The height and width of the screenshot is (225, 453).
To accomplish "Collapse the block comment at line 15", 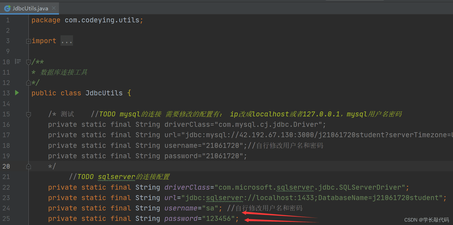I will [28, 114].
